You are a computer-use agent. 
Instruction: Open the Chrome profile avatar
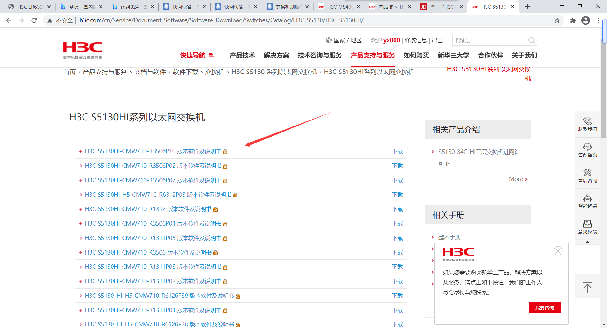pos(586,20)
